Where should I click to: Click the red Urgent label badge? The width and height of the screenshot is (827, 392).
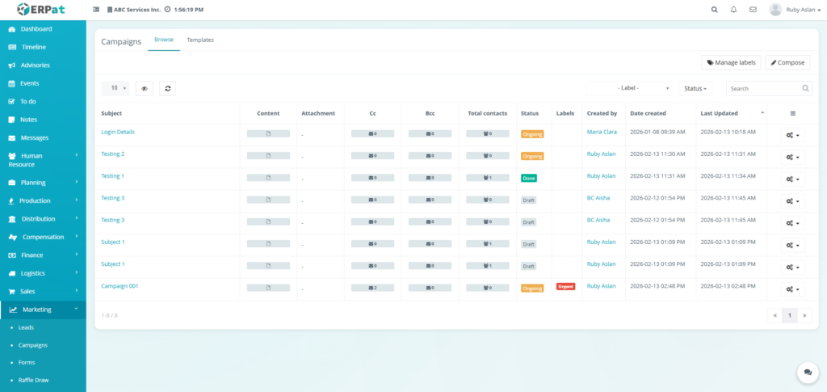coord(565,286)
